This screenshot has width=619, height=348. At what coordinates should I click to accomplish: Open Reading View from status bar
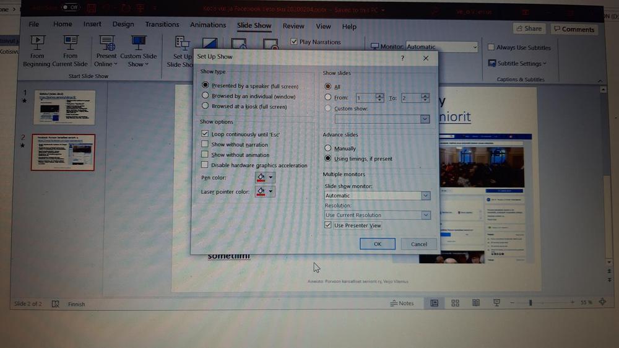click(475, 303)
